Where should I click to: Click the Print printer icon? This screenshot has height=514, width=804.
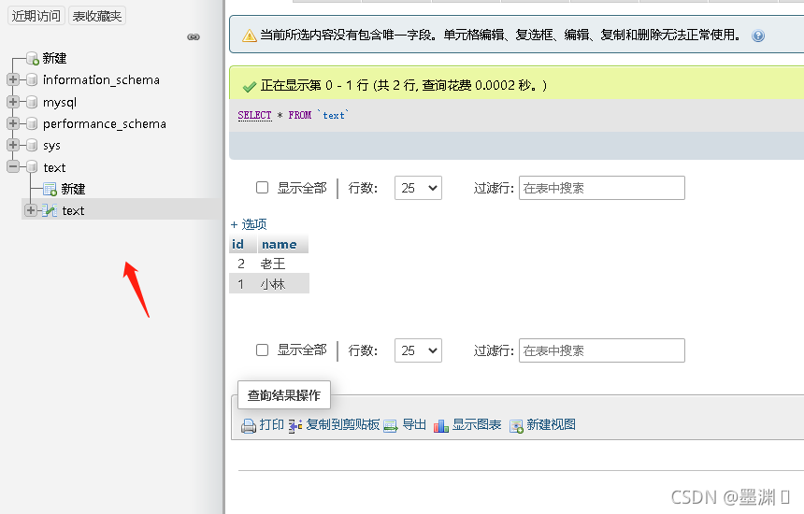(x=249, y=426)
